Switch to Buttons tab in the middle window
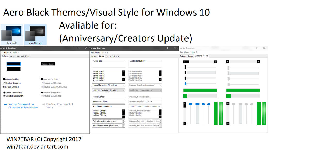The height and width of the screenshot is (165, 322). (x=94, y=56)
